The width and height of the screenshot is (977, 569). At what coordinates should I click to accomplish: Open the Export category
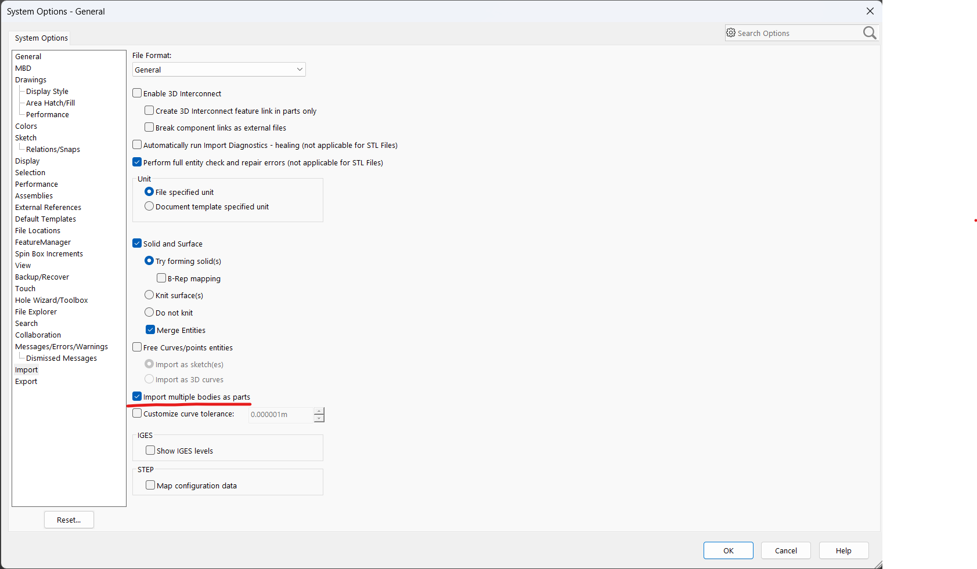point(26,382)
